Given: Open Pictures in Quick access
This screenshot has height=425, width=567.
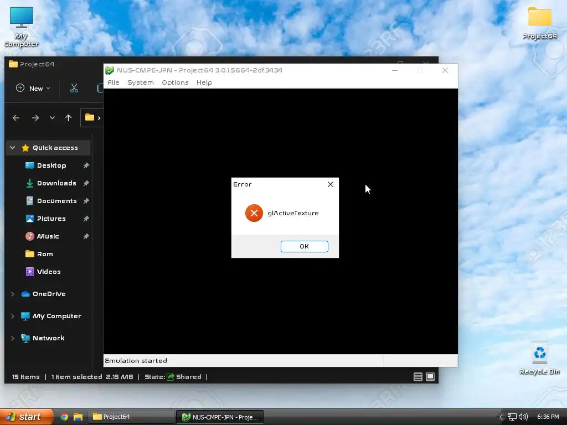Looking at the screenshot, I should pyautogui.click(x=51, y=219).
